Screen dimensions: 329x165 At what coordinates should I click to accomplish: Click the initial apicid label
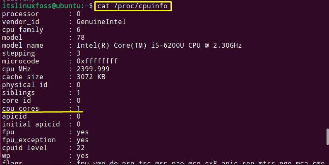click(x=31, y=124)
